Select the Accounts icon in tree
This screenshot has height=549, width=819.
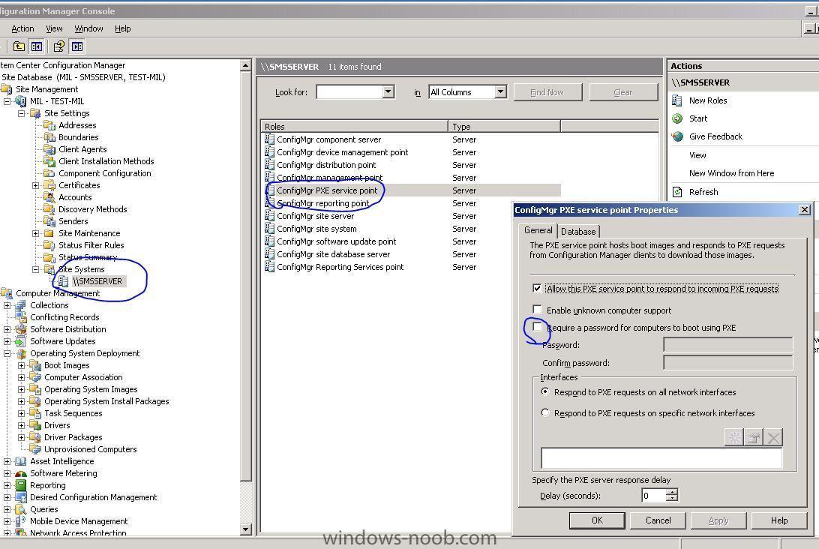point(49,197)
